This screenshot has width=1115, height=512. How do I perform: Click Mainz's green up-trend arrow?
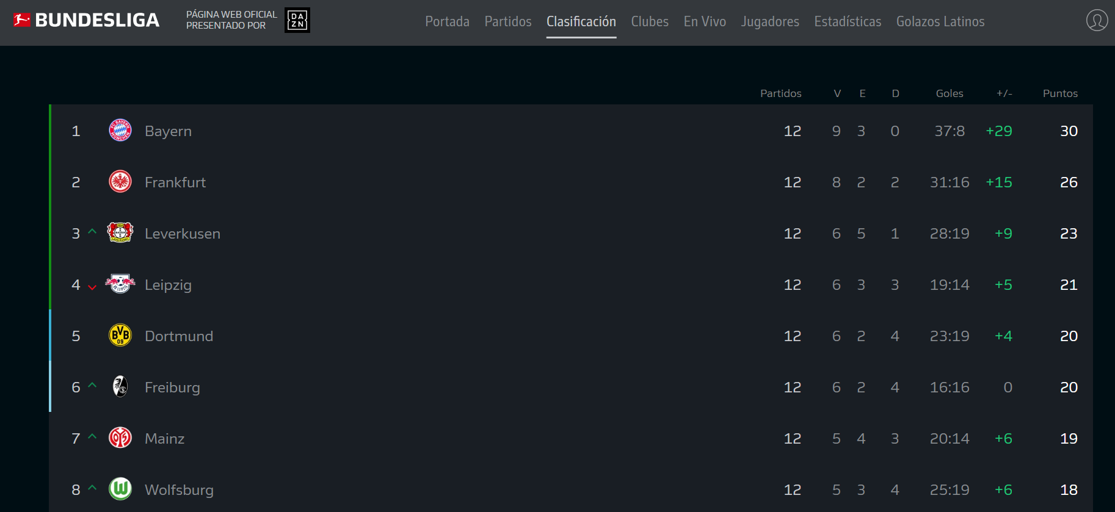[92, 437]
